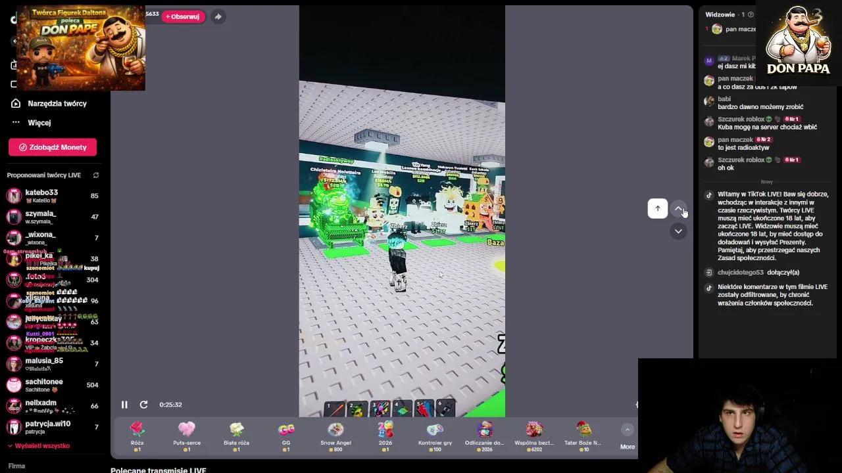Open szymala_'s live stream

click(x=53, y=217)
